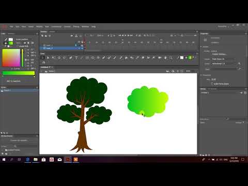The image size is (248, 186).
Task: Open Microsoft Edge from the taskbar
Action: point(27,160)
